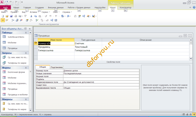
Task: Open the Внешние данные ribbon tab
Action: (x=56, y=7)
